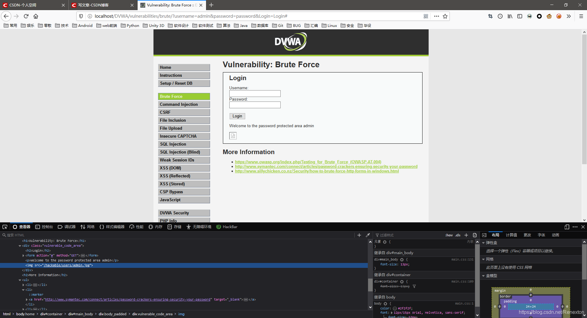
Task: Open SQL Injection menu item
Action: pyautogui.click(x=184, y=144)
